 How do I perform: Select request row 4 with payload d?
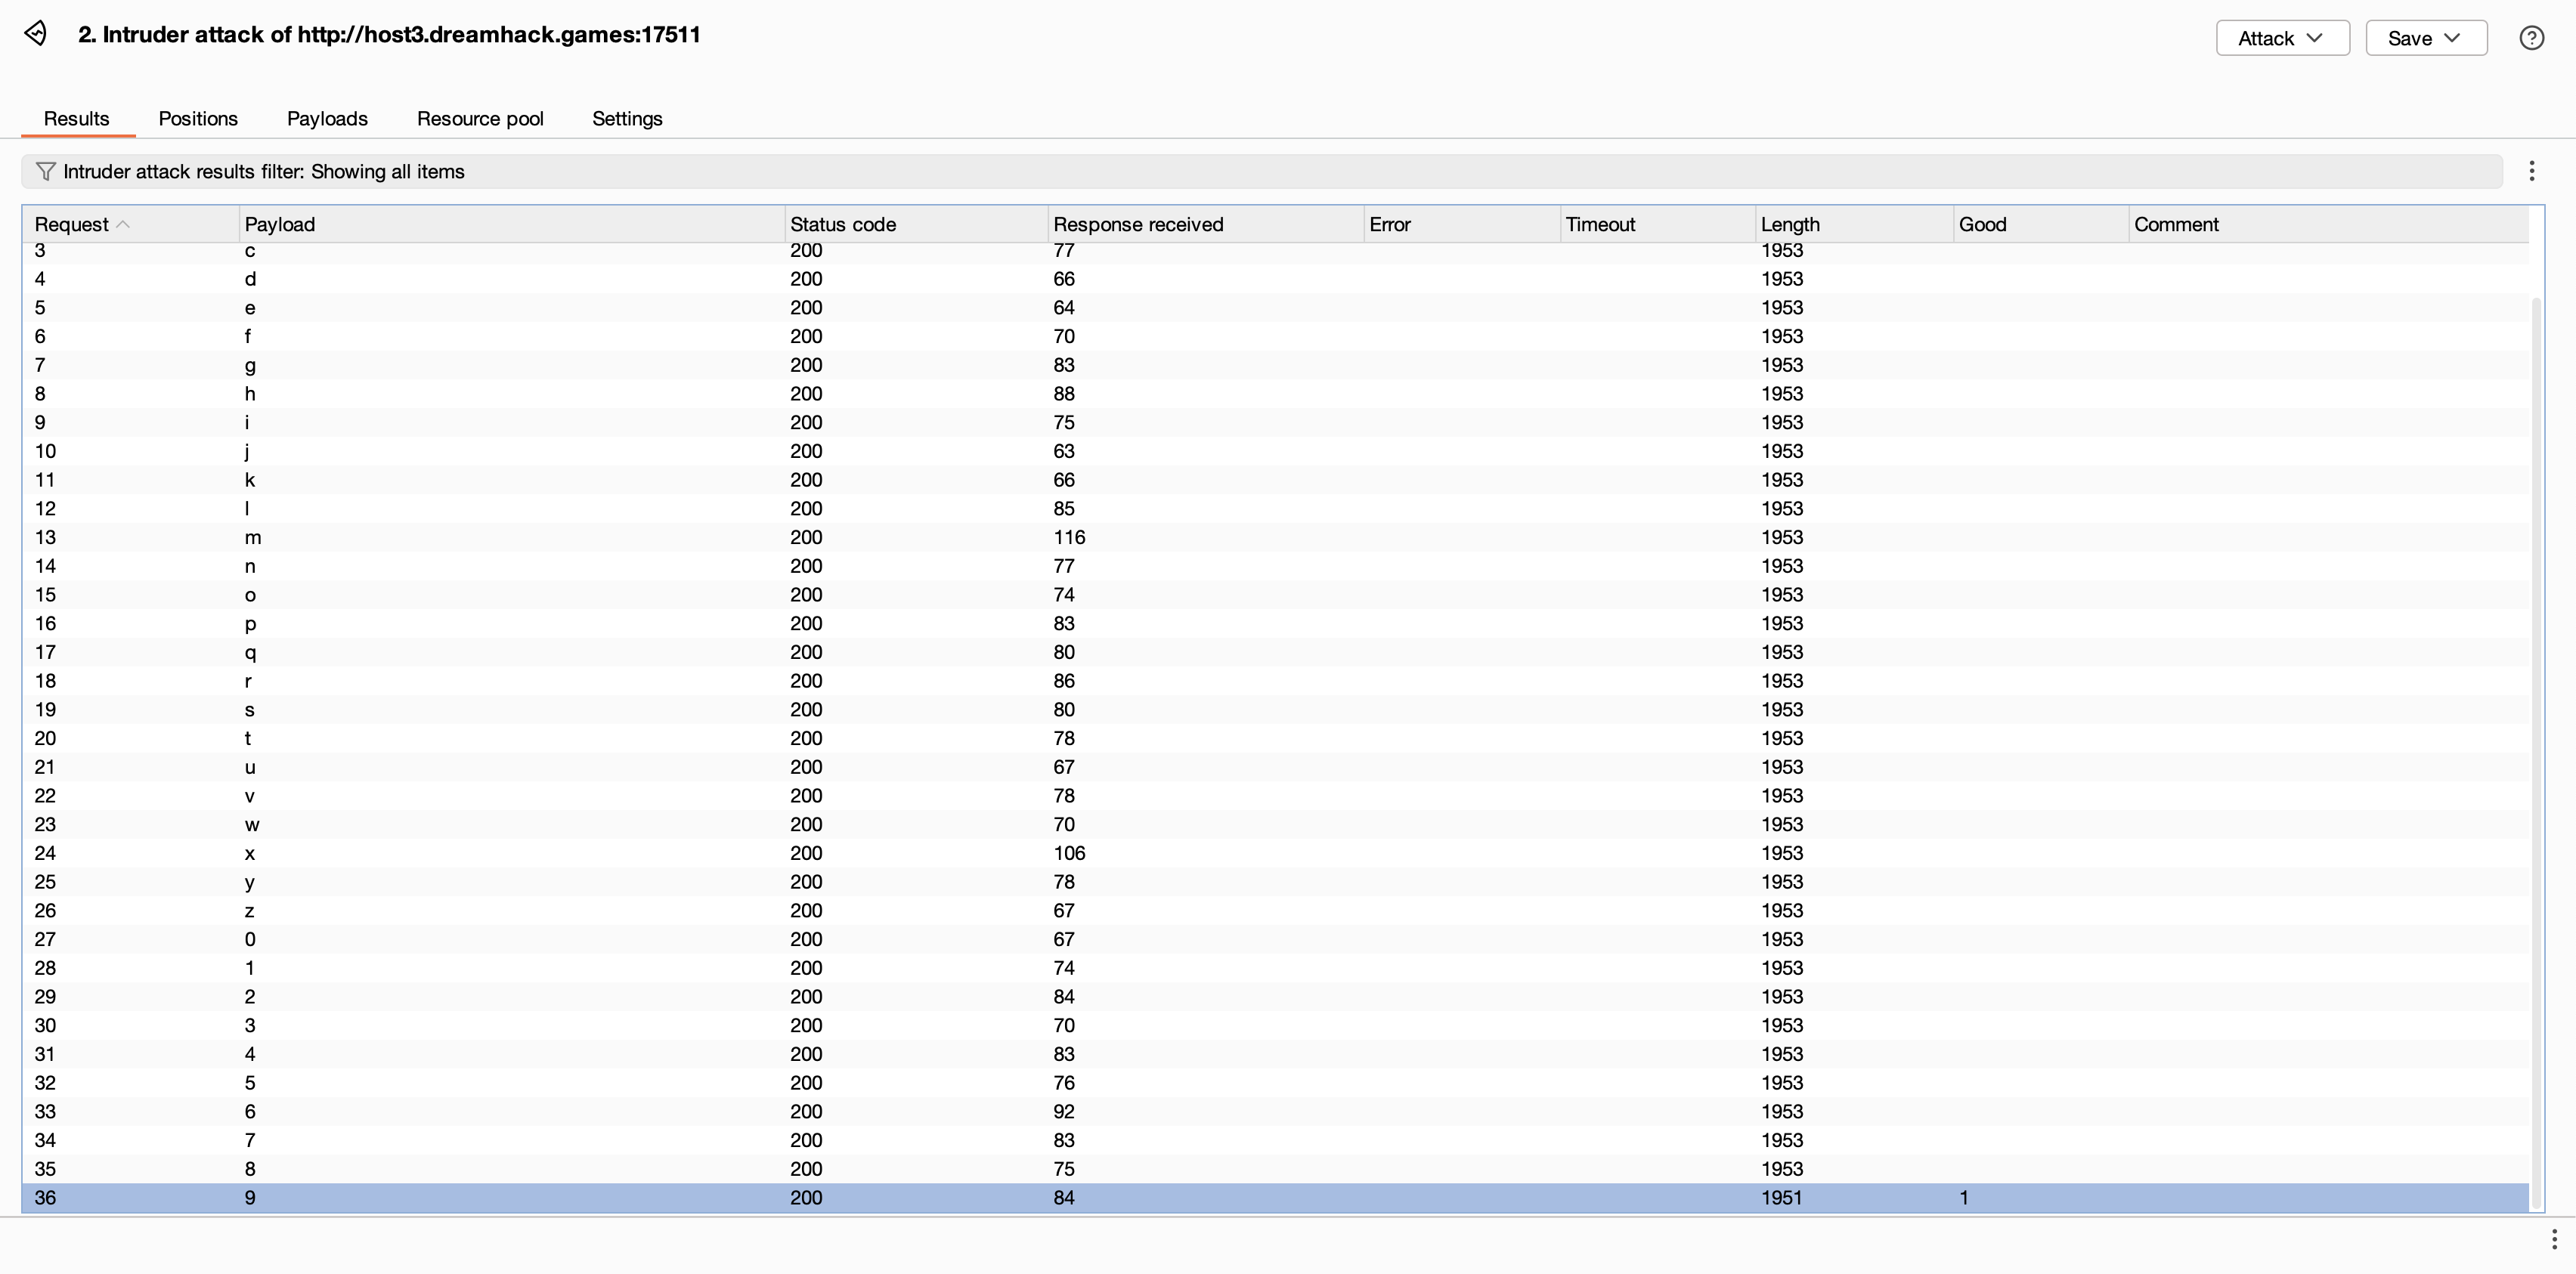click(1276, 279)
